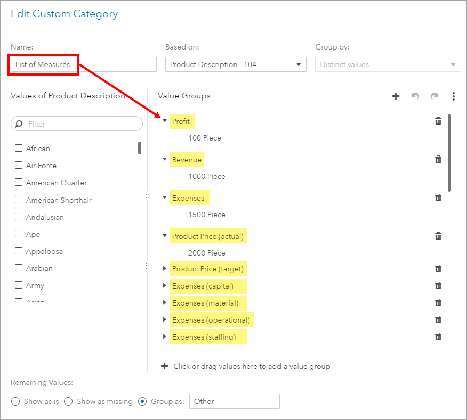Click the undo arrow icon

click(x=415, y=96)
